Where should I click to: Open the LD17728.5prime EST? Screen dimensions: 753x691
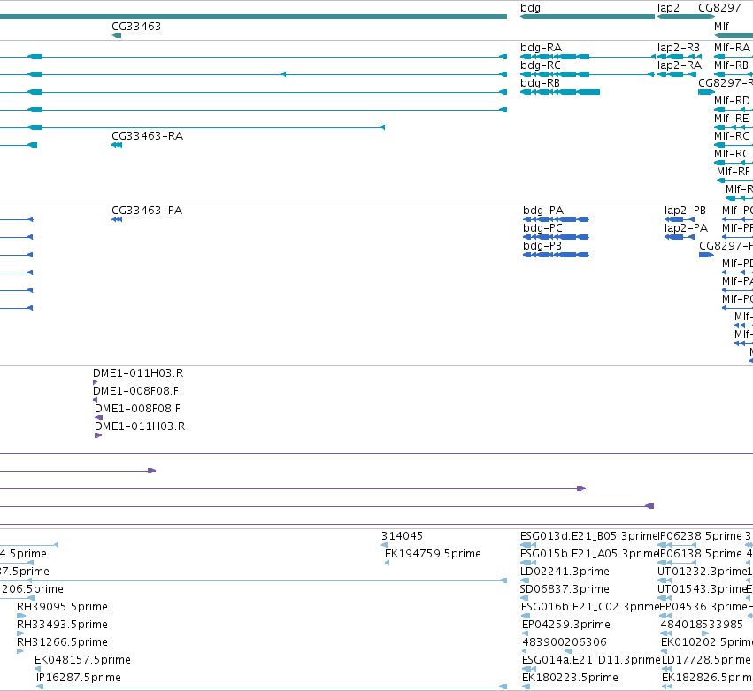[666, 669]
